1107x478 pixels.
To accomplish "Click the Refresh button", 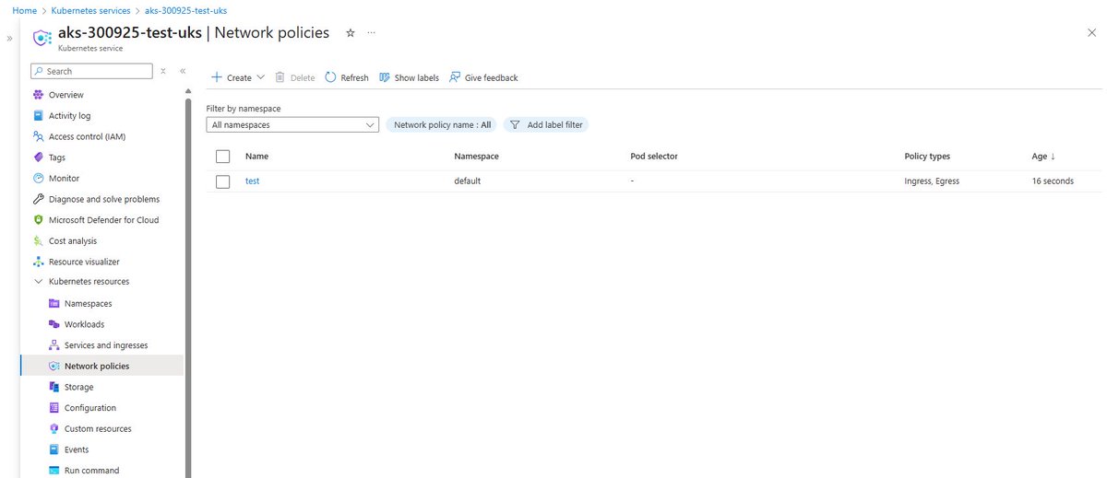I will pyautogui.click(x=347, y=78).
